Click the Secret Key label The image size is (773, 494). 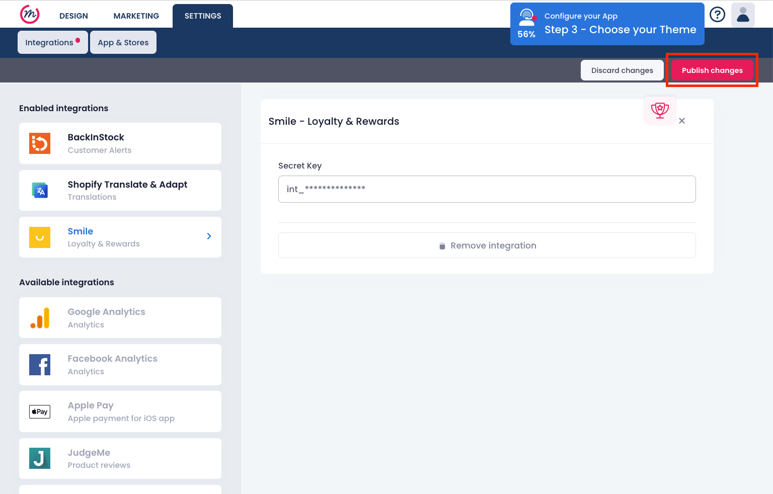[x=300, y=166]
